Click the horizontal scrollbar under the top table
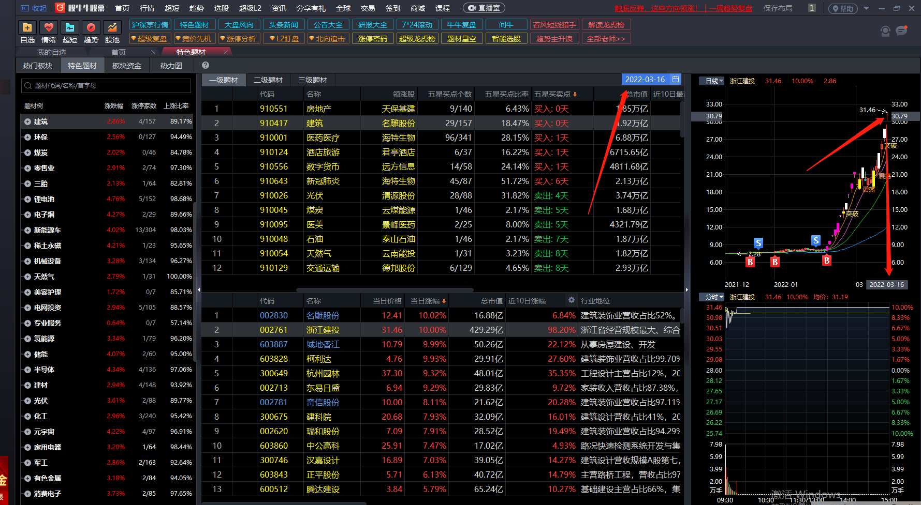Viewport: 921px width, 505px height. tap(385, 289)
